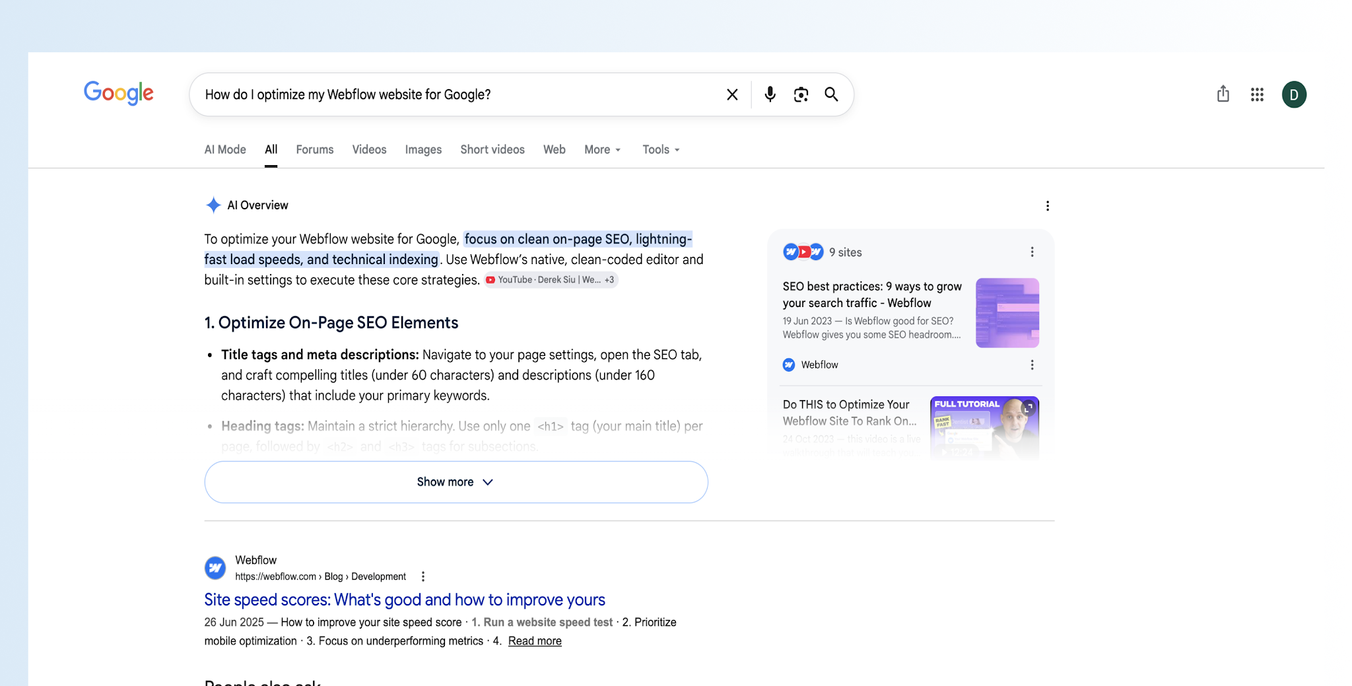The height and width of the screenshot is (686, 1352).
Task: Click inside the search query field
Action: pyautogui.click(x=456, y=94)
